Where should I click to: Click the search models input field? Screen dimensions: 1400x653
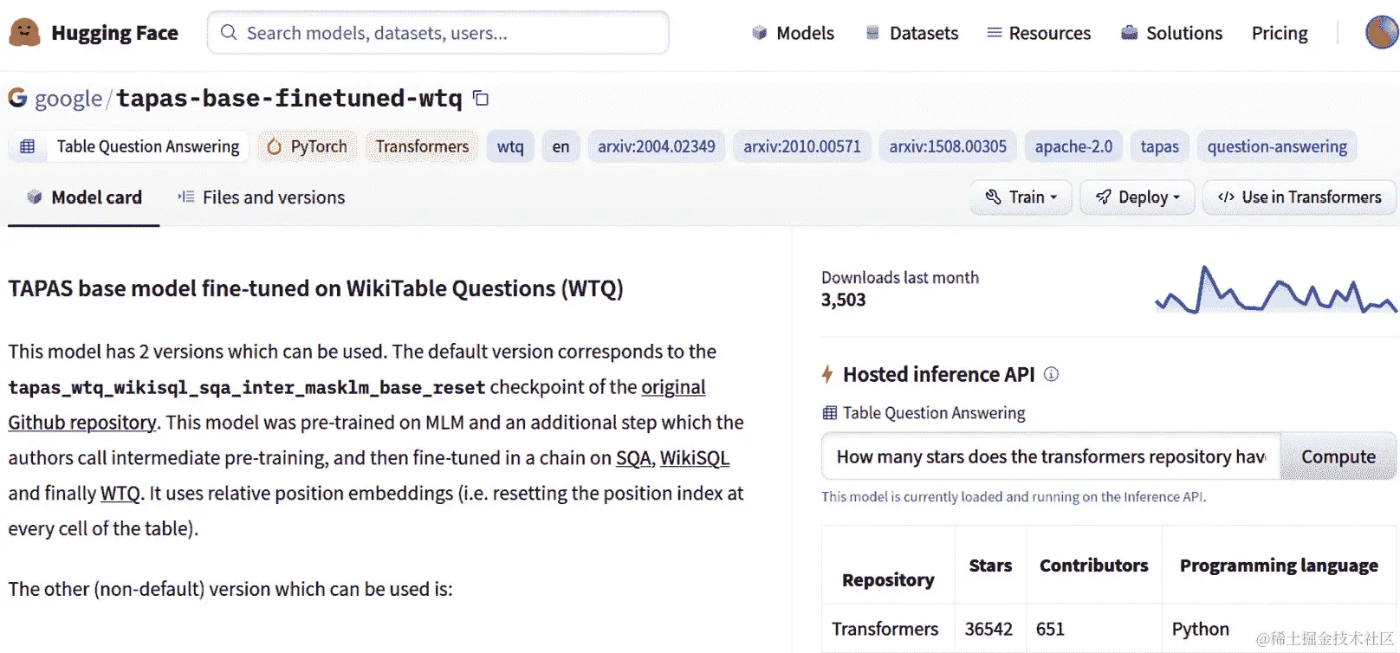[437, 33]
